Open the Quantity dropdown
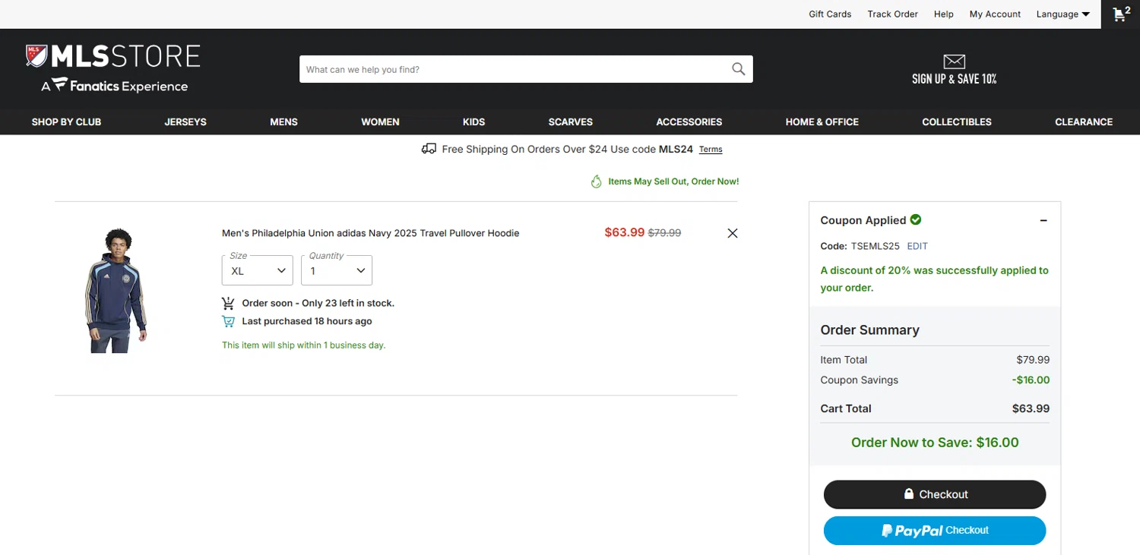 tap(337, 270)
